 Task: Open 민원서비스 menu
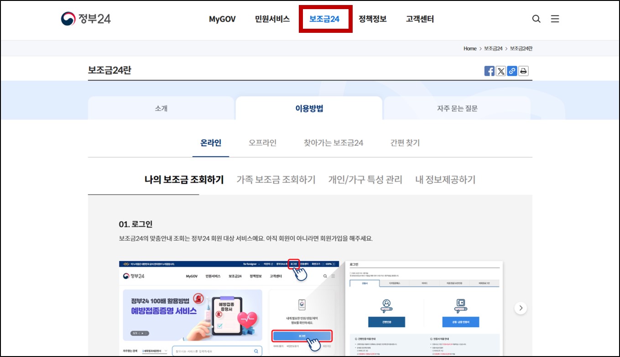coord(272,19)
